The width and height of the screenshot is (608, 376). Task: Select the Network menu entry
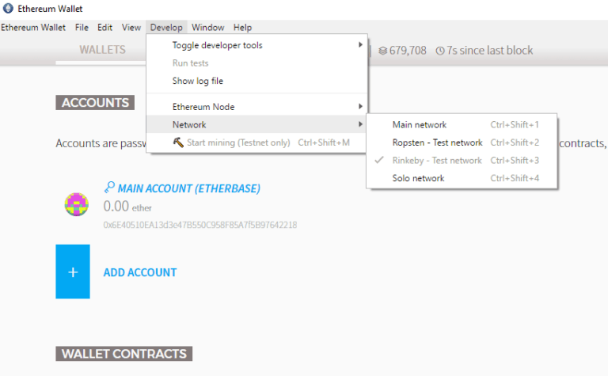click(x=256, y=124)
